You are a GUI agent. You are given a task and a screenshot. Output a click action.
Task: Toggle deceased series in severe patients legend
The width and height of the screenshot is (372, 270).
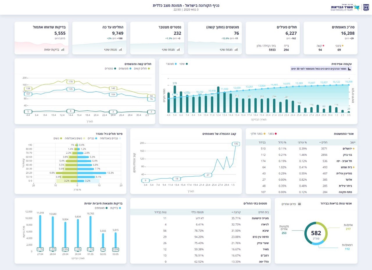pyautogui.click(x=110, y=69)
